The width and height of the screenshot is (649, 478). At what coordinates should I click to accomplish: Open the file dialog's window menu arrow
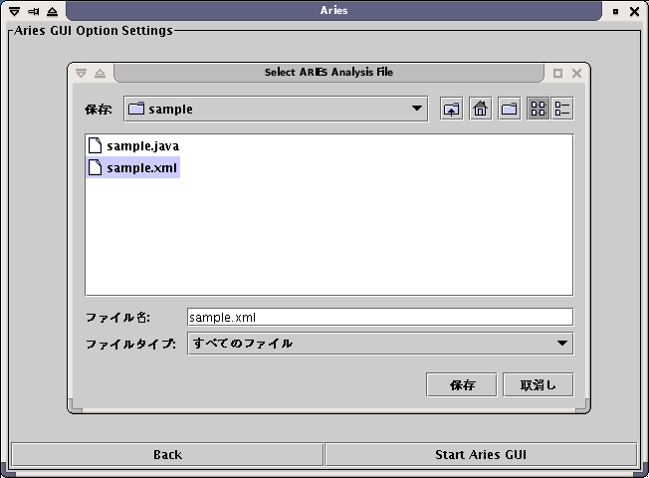[82, 73]
